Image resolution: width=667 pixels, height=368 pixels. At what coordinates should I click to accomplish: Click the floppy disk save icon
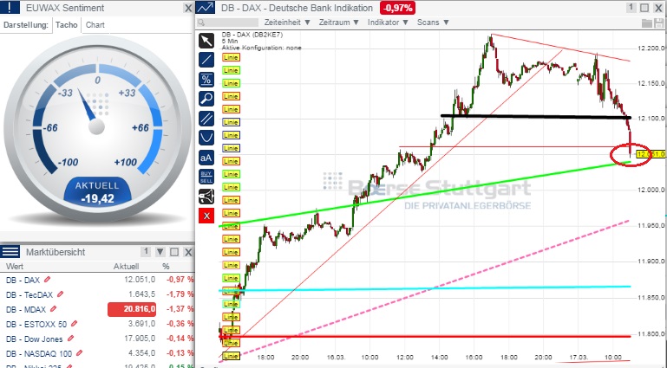point(660,23)
